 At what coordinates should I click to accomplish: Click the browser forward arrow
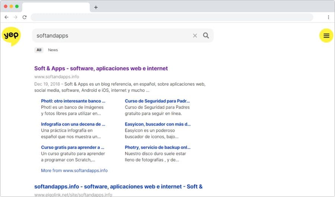tap(15, 17)
